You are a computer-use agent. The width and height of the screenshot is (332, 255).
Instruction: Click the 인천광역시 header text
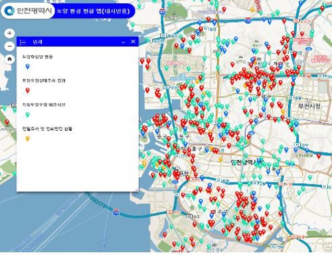tap(35, 11)
